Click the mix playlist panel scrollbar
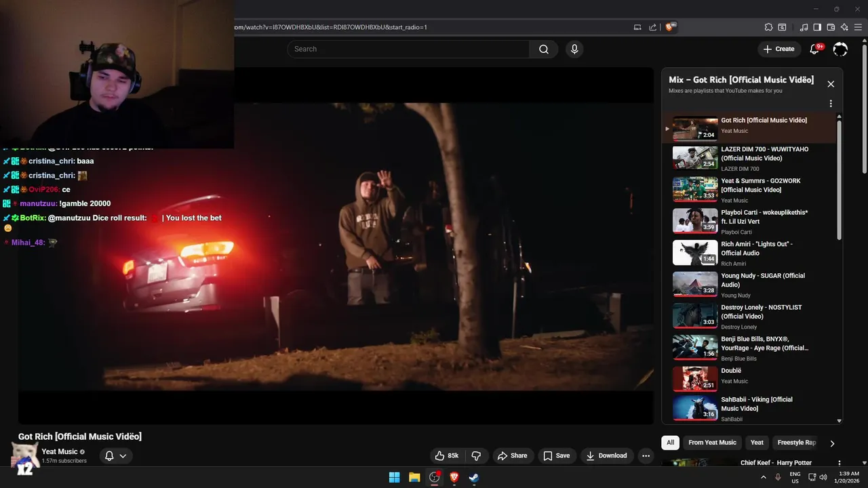The height and width of the screenshot is (488, 868). [x=840, y=180]
